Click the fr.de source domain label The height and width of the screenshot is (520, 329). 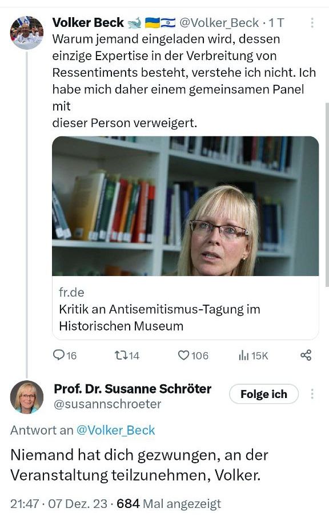click(x=71, y=292)
